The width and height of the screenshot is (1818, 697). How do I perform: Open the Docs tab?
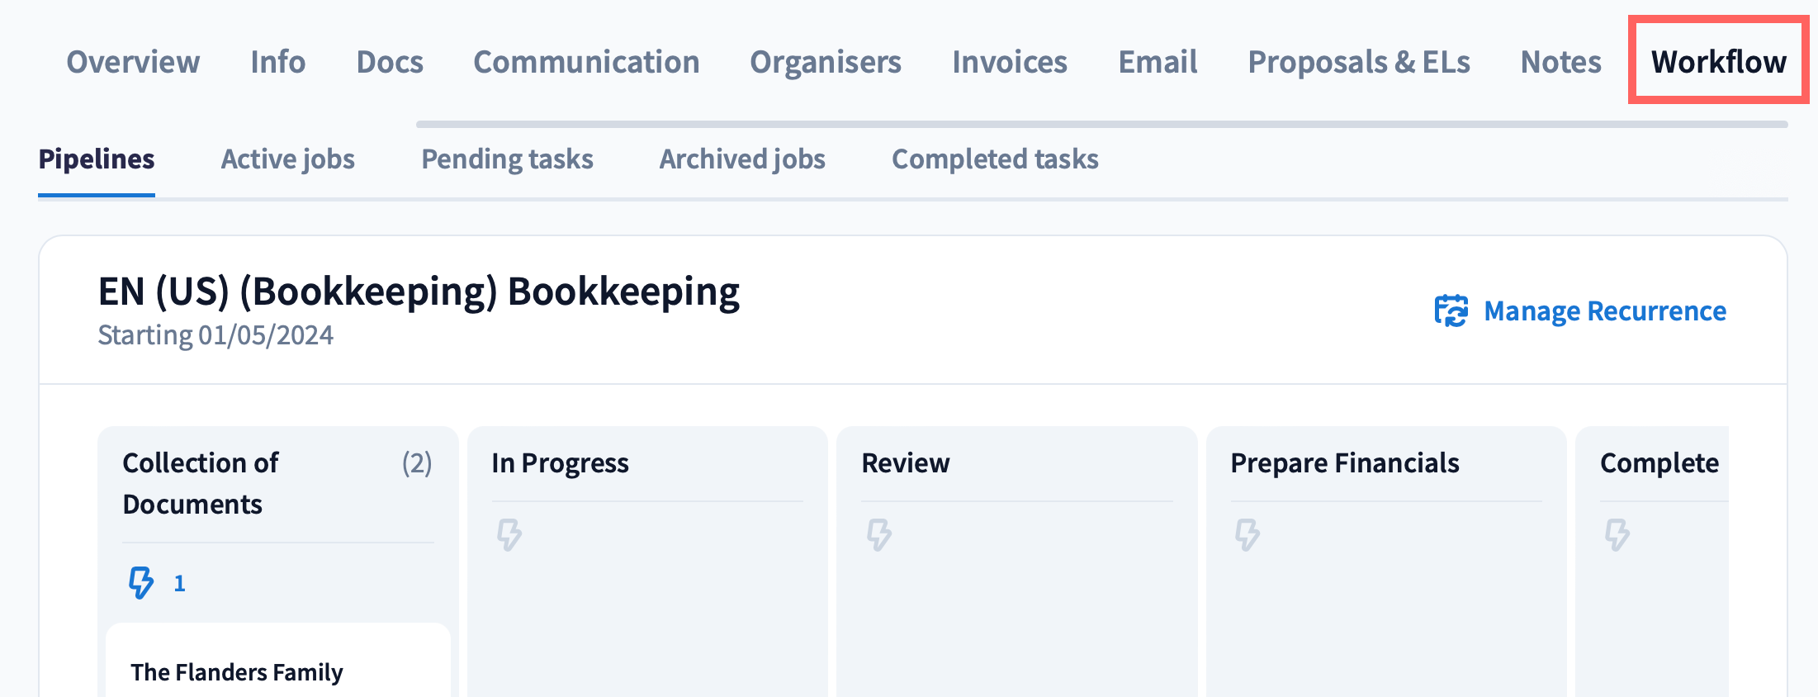click(390, 62)
